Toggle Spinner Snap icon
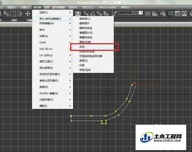 tap(106, 13)
